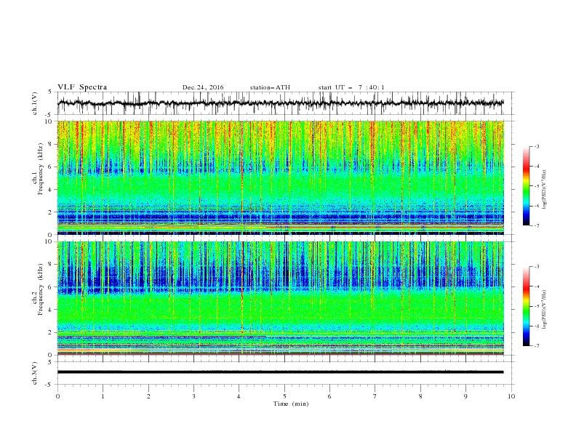Viewport: 576px width, 445px height.
Task: Click the time axis tick "1"
Action: click(x=103, y=396)
